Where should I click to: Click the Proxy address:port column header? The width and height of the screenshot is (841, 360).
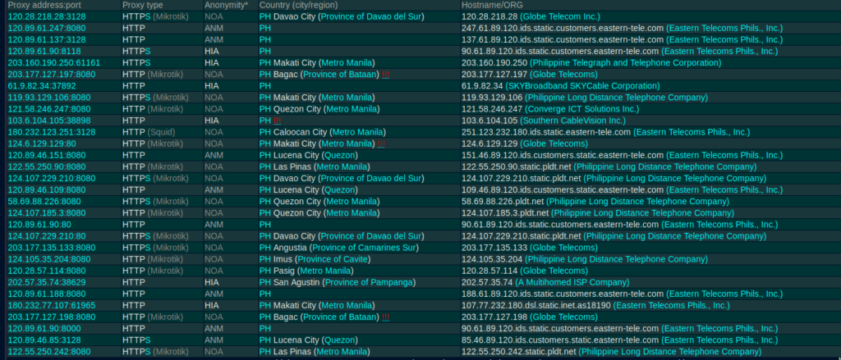coord(41,5)
